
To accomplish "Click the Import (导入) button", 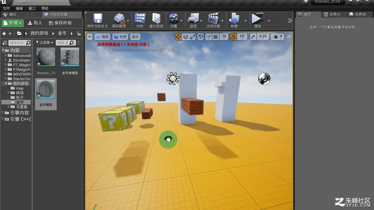I will [35, 23].
